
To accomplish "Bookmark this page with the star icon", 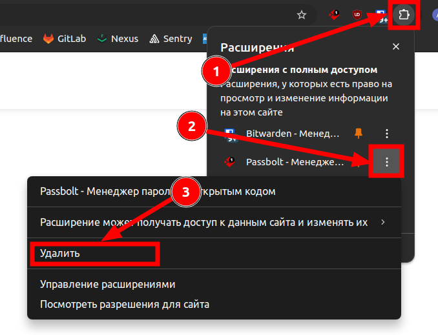I will (301, 14).
